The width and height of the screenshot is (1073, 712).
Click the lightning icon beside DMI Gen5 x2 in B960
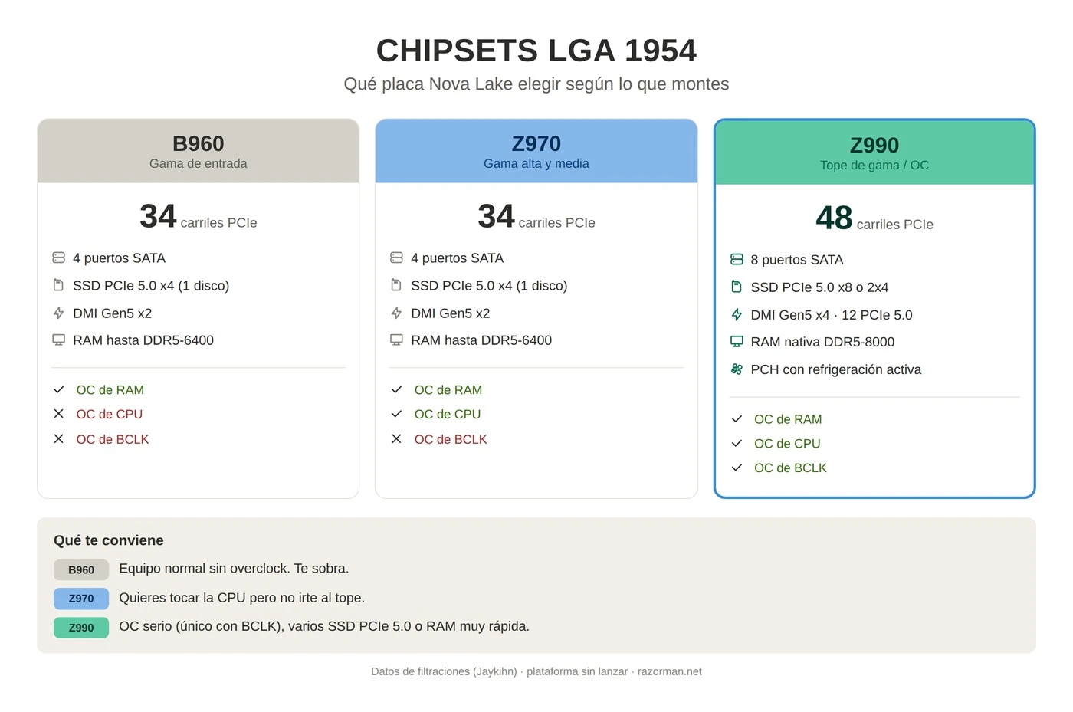click(58, 313)
